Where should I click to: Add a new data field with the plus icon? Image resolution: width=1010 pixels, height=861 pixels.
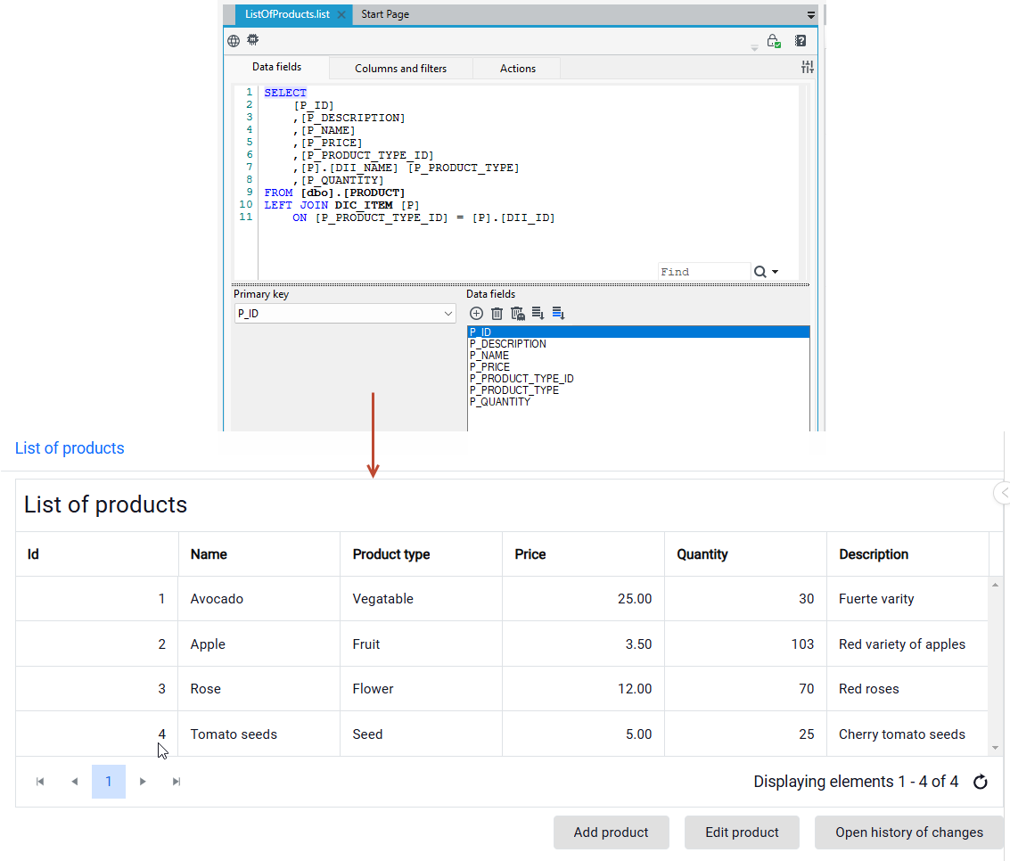(476, 314)
